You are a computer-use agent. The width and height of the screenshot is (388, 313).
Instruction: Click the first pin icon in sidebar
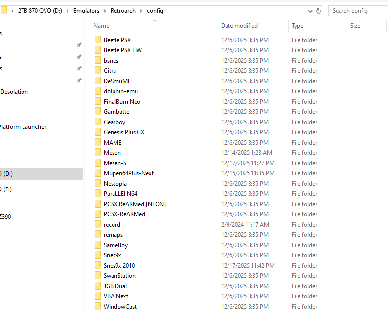(x=79, y=45)
